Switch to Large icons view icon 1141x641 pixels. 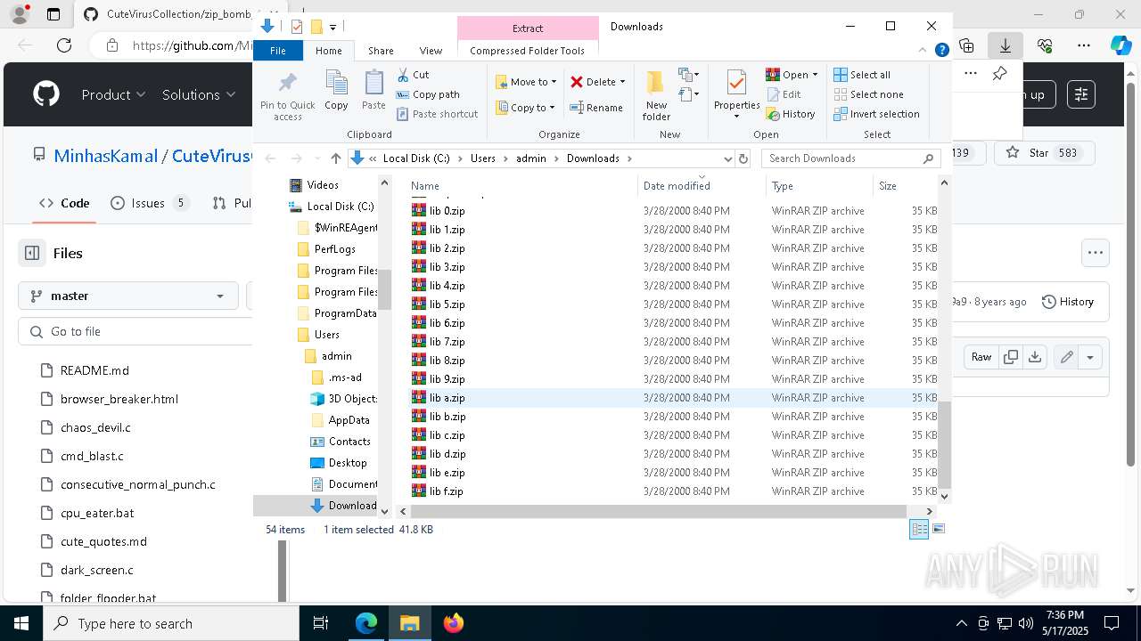click(938, 530)
